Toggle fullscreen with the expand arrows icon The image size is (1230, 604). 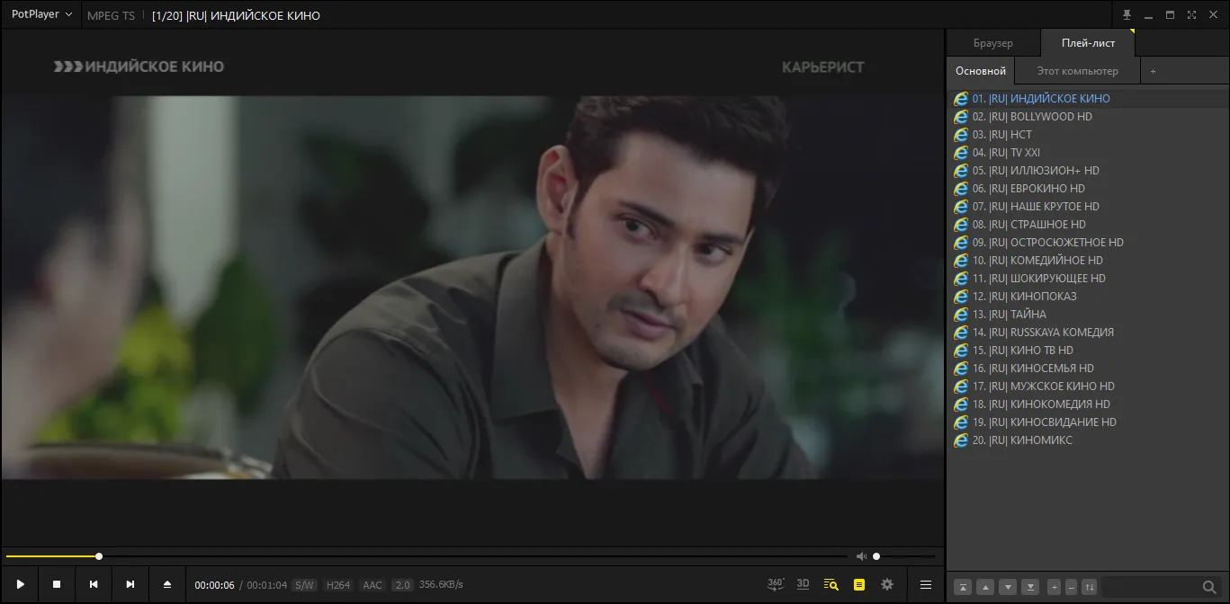click(1191, 14)
